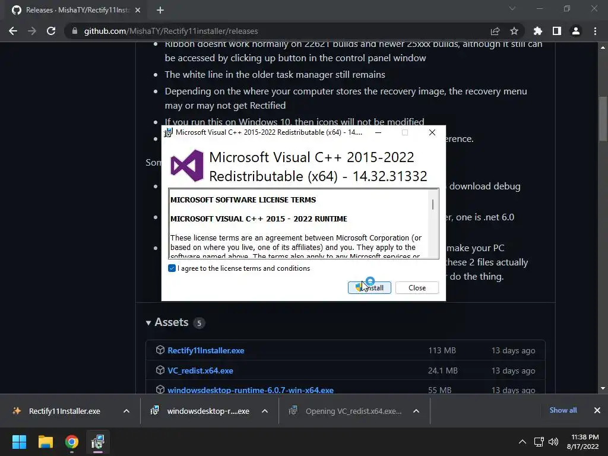Screen dimensions: 608x456
Task: Share this page via the share icon
Action: (495, 31)
